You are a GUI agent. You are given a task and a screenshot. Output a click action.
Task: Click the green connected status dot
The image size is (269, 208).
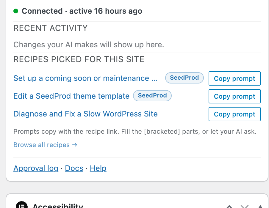pyautogui.click(x=16, y=11)
